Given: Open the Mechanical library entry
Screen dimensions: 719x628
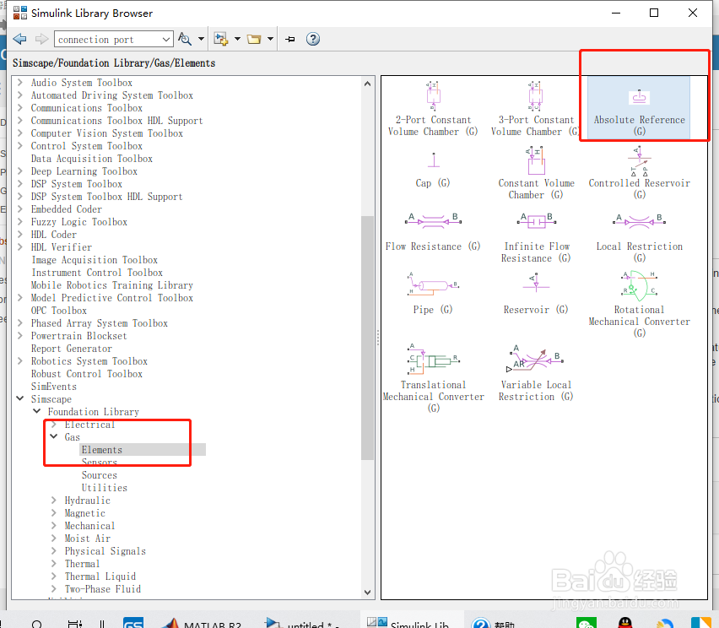Looking at the screenshot, I should pyautogui.click(x=89, y=526).
